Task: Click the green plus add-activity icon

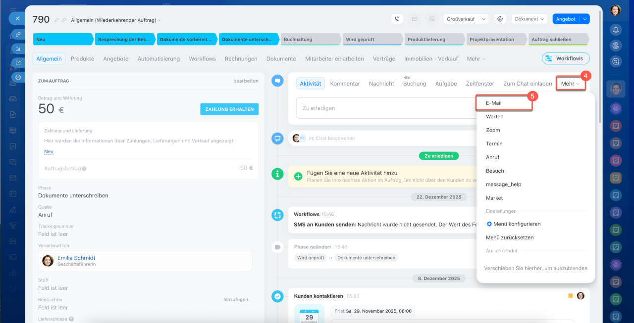Action: 298,176
